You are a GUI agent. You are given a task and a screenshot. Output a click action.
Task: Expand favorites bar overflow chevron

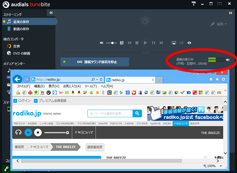225,90
